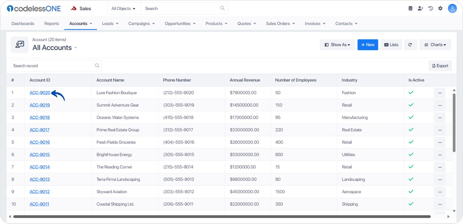Switch to the Opportunities tab
Screen dimensions: 463x224
coord(180,24)
